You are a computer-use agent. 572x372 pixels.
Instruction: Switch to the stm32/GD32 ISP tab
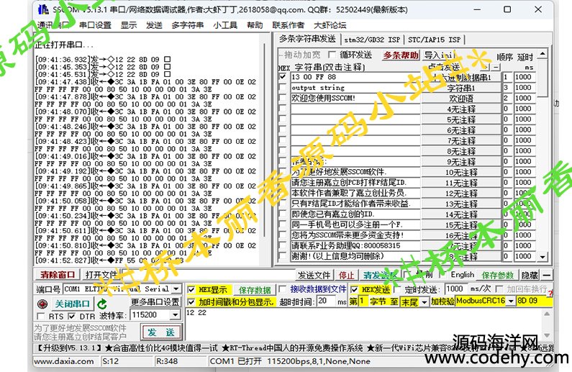(372, 40)
